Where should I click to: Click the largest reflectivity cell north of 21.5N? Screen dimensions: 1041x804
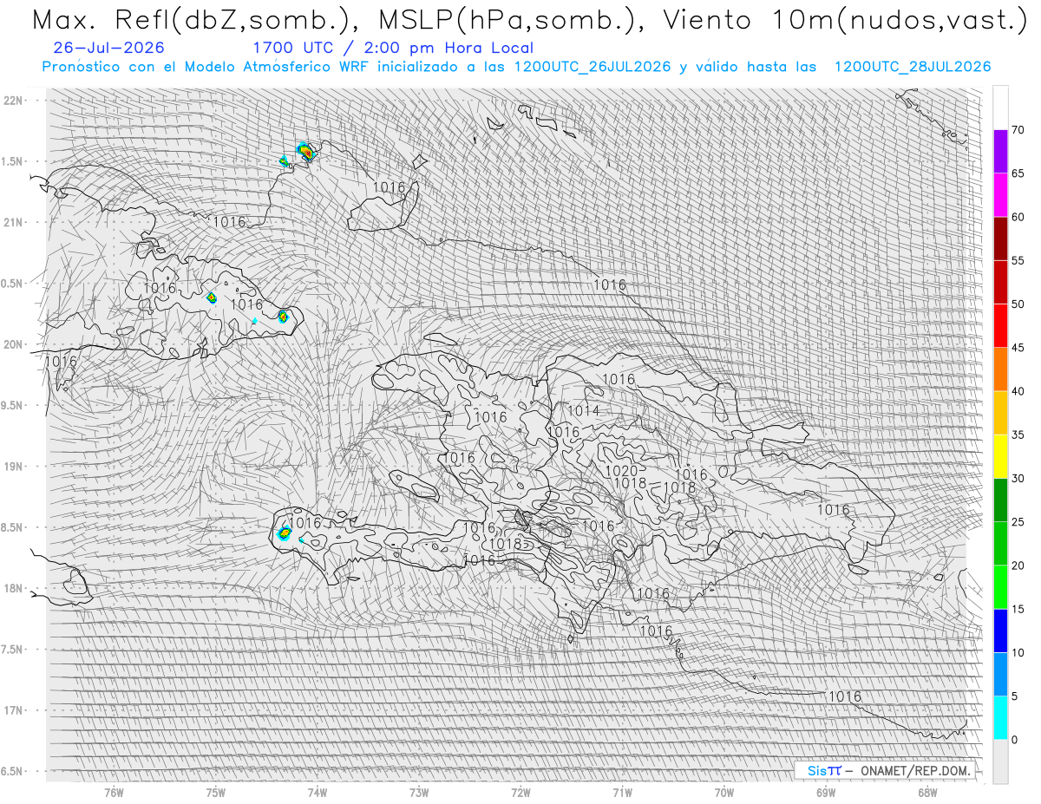tap(304, 151)
